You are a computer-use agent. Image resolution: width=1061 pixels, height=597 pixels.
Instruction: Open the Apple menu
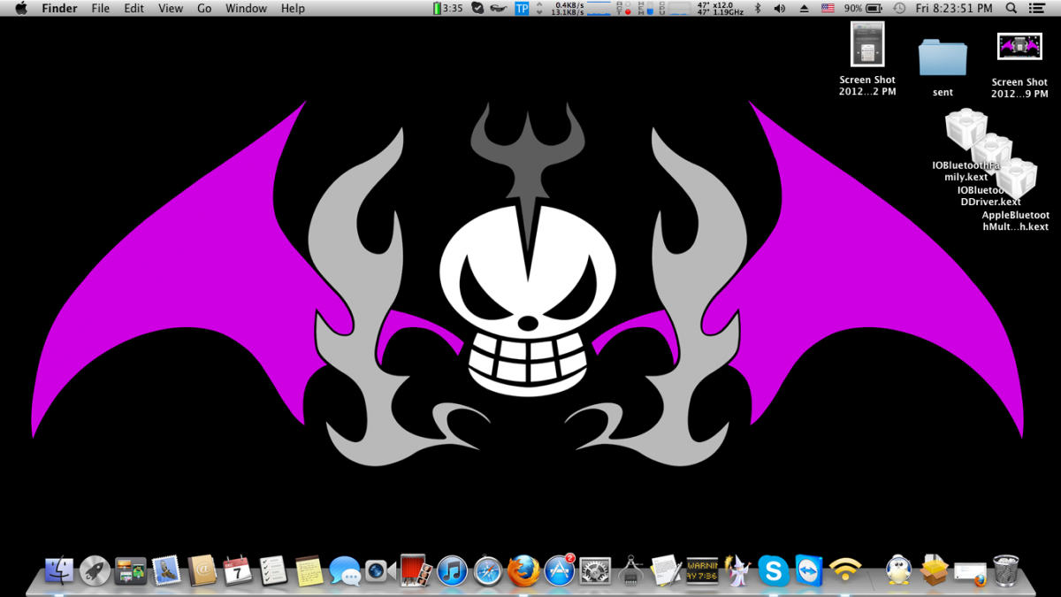click(x=21, y=8)
